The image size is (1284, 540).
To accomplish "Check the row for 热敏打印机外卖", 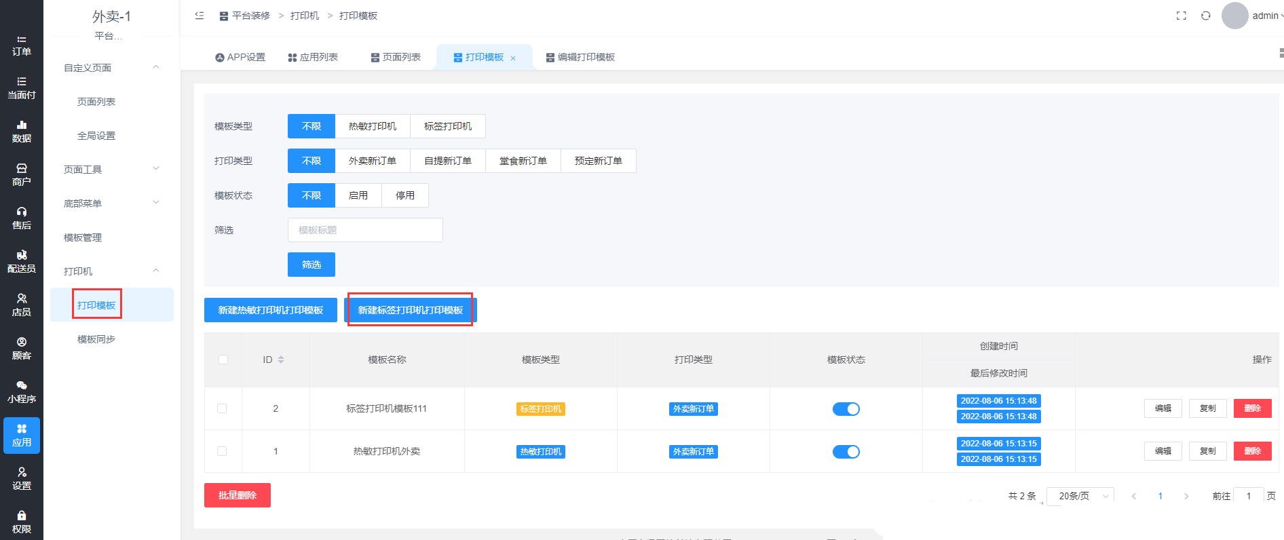I will [222, 451].
